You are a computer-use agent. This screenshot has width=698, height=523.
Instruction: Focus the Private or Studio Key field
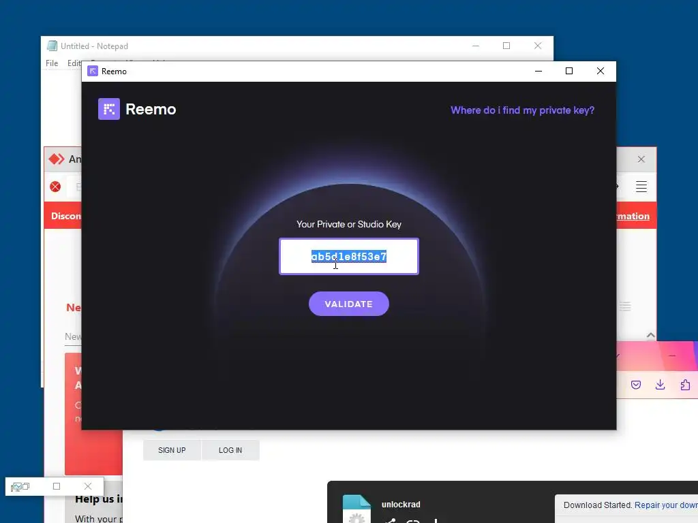click(348, 257)
